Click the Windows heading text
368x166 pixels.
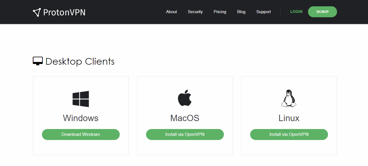81,118
